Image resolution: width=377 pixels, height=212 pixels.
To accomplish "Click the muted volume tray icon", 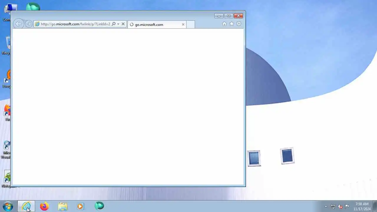I will tap(340, 206).
